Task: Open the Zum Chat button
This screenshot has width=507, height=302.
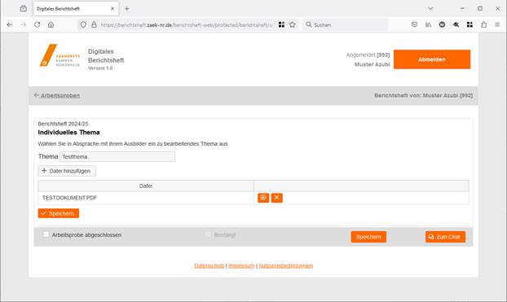Action: (x=446, y=237)
